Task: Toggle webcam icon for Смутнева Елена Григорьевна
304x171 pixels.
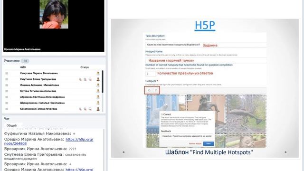Action: [x=85, y=79]
